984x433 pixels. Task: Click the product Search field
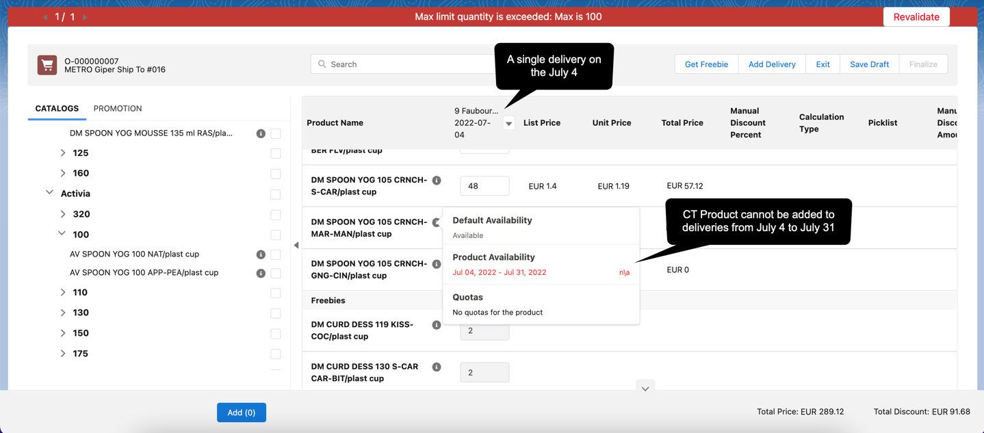coord(404,64)
